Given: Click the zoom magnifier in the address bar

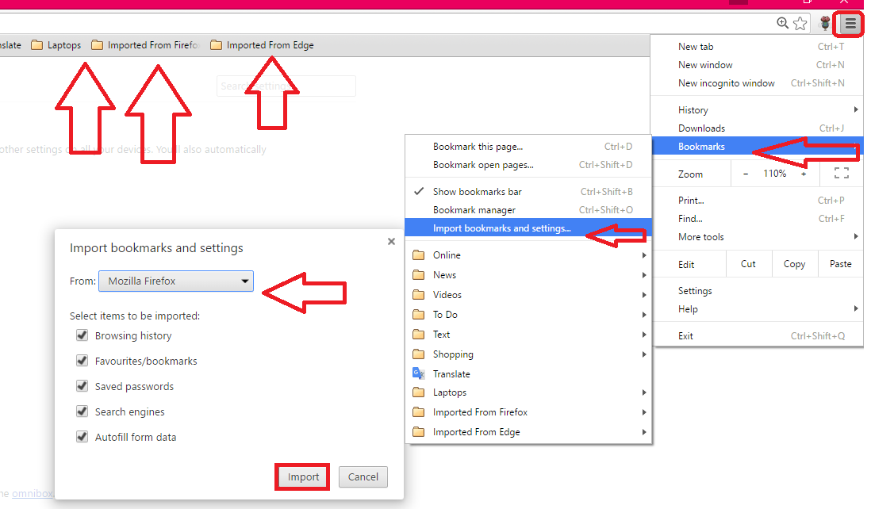Looking at the screenshot, I should [x=782, y=24].
